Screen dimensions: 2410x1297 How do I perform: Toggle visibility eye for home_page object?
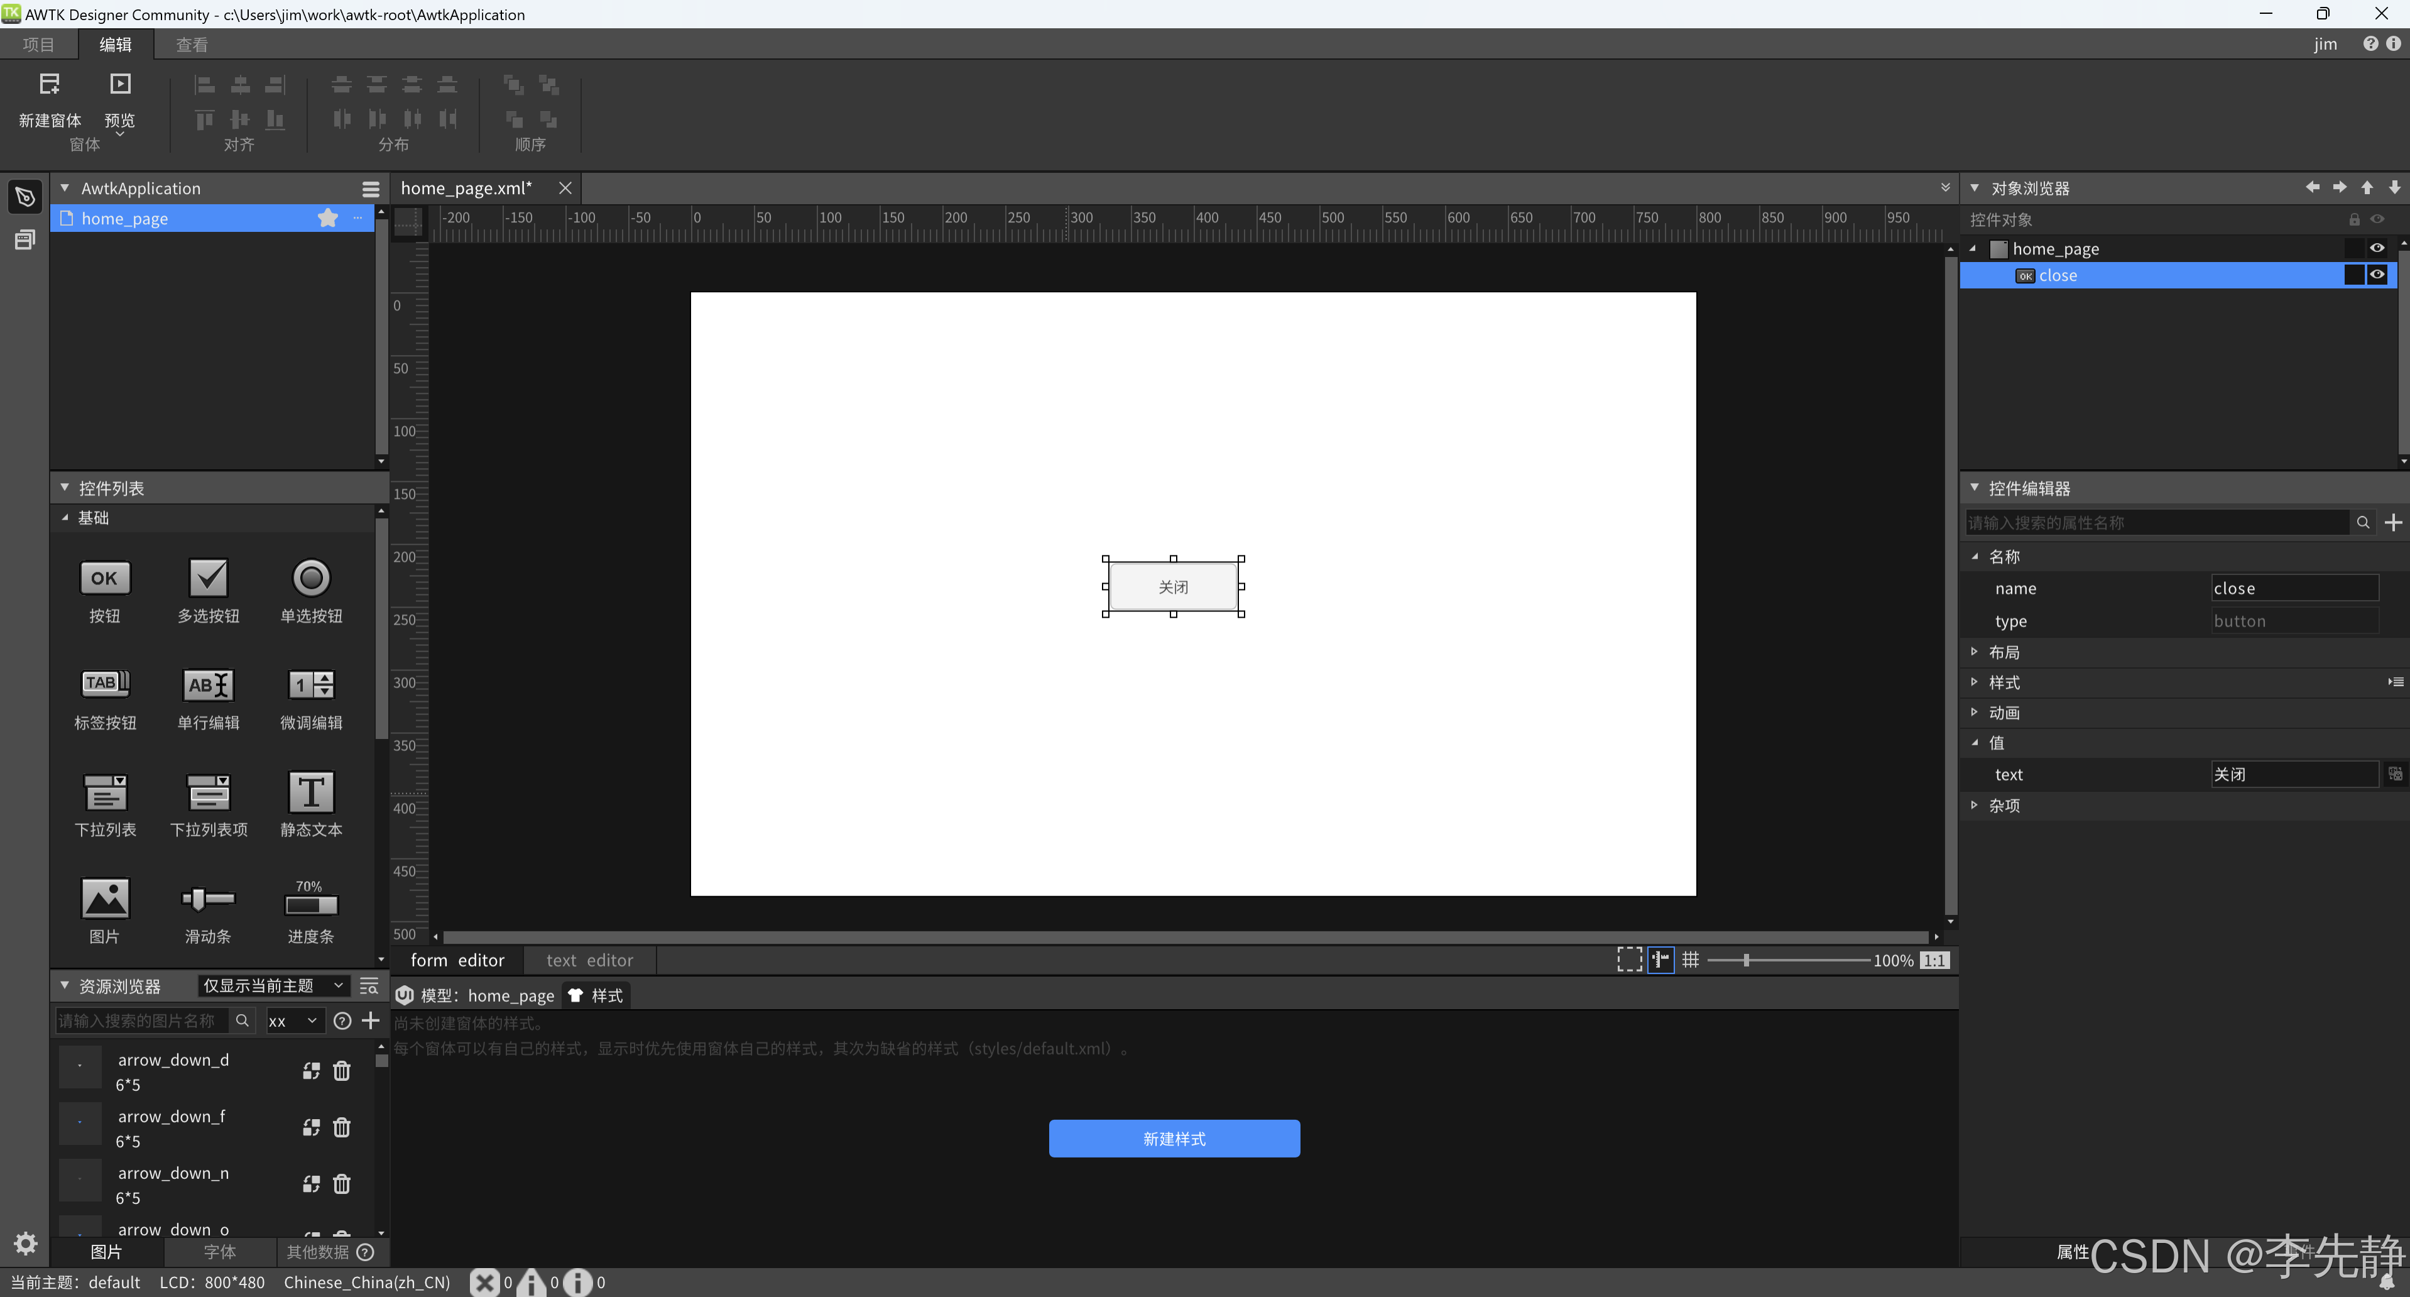pyautogui.click(x=2376, y=249)
